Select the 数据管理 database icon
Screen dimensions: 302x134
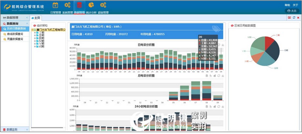pyautogui.click(x=79, y=5)
